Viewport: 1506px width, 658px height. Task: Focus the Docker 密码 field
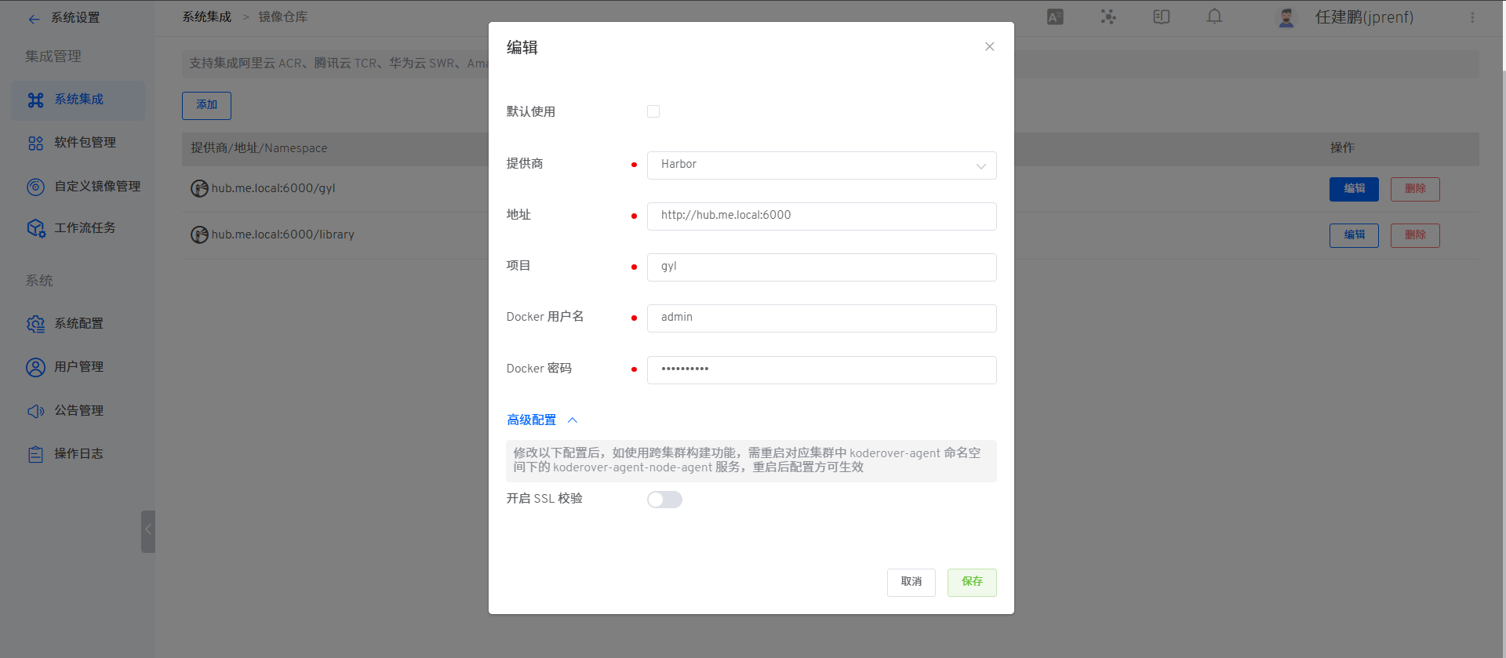click(821, 369)
